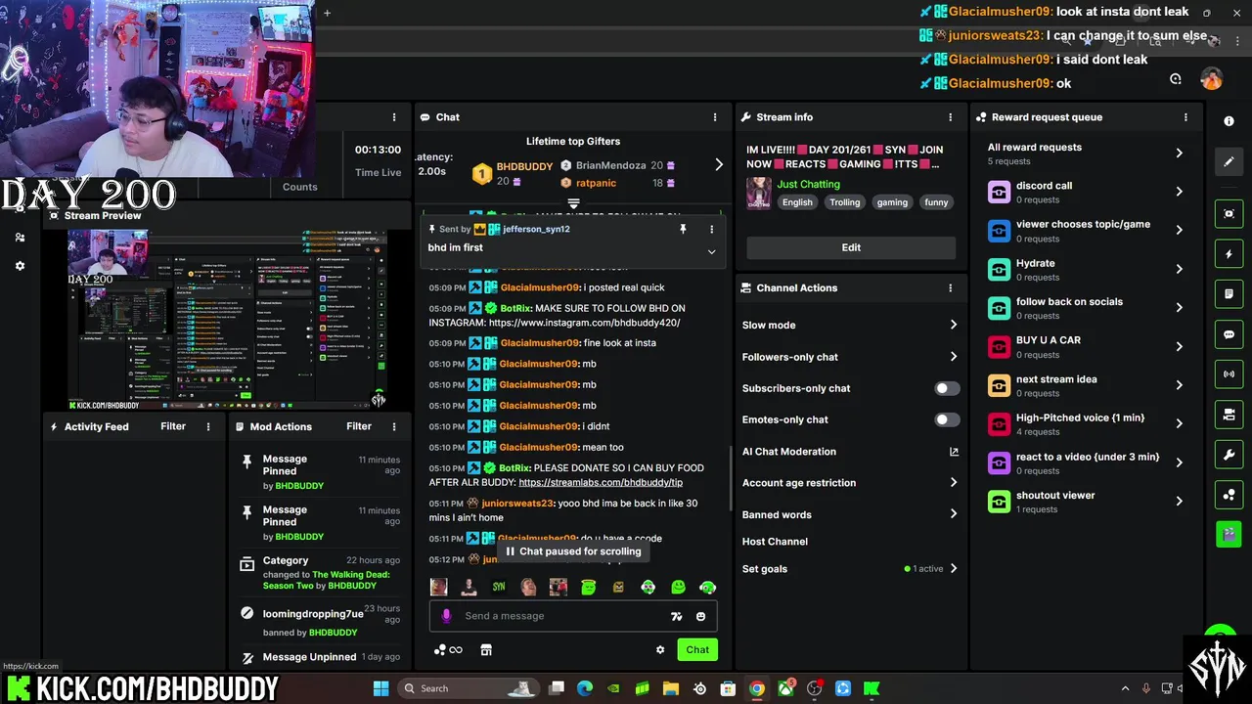Viewport: 1252px width, 704px height.
Task: Expand the pinned message chevron
Action: point(711,251)
